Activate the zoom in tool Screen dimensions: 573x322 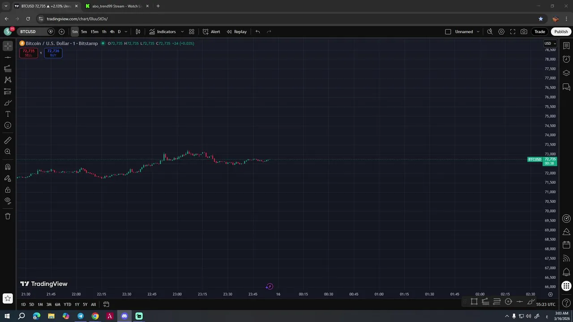pos(8,152)
